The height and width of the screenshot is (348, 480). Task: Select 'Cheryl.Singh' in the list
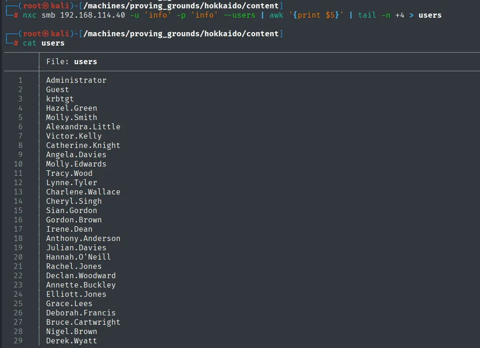click(74, 201)
